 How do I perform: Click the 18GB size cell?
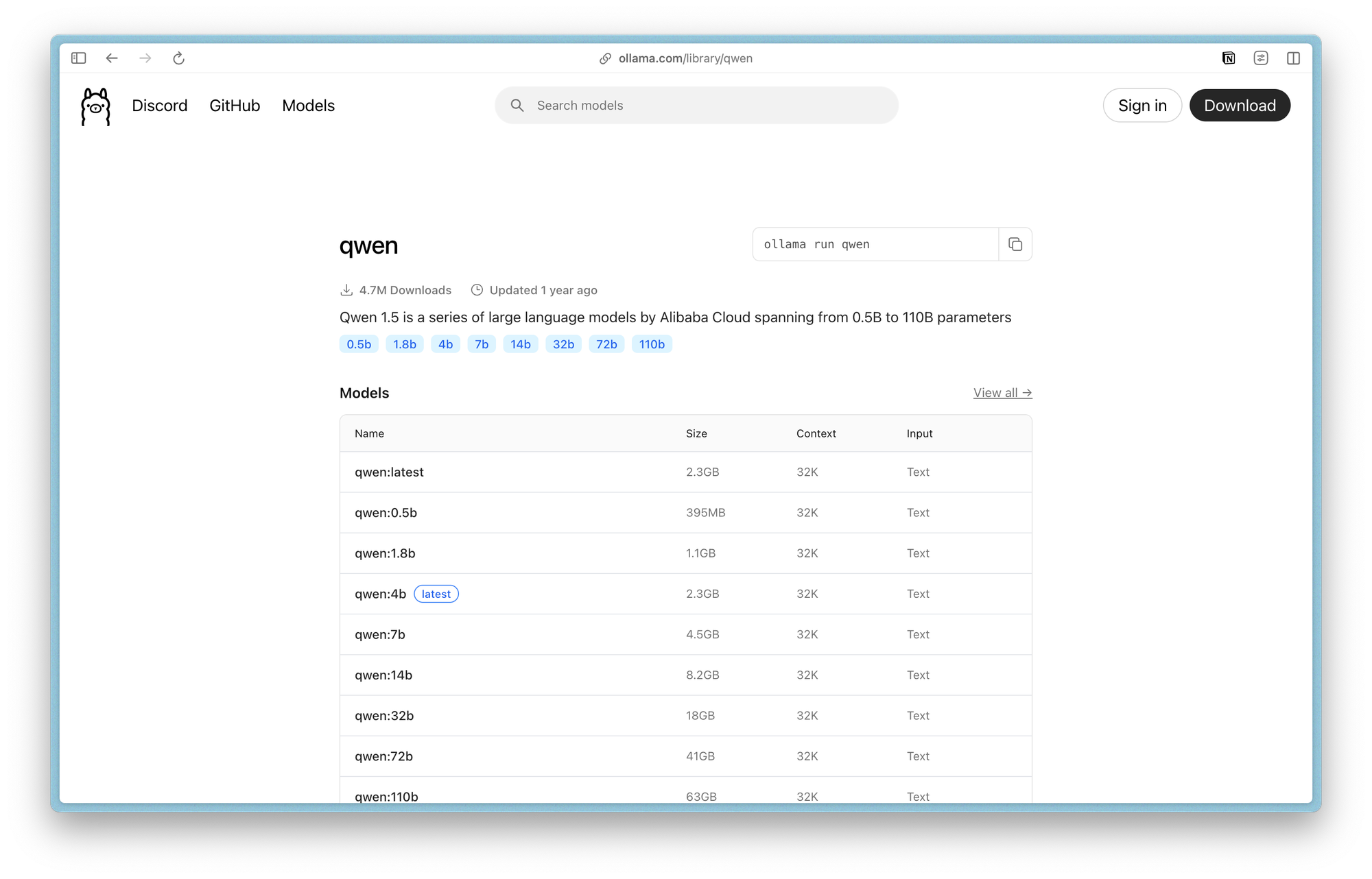click(x=700, y=716)
